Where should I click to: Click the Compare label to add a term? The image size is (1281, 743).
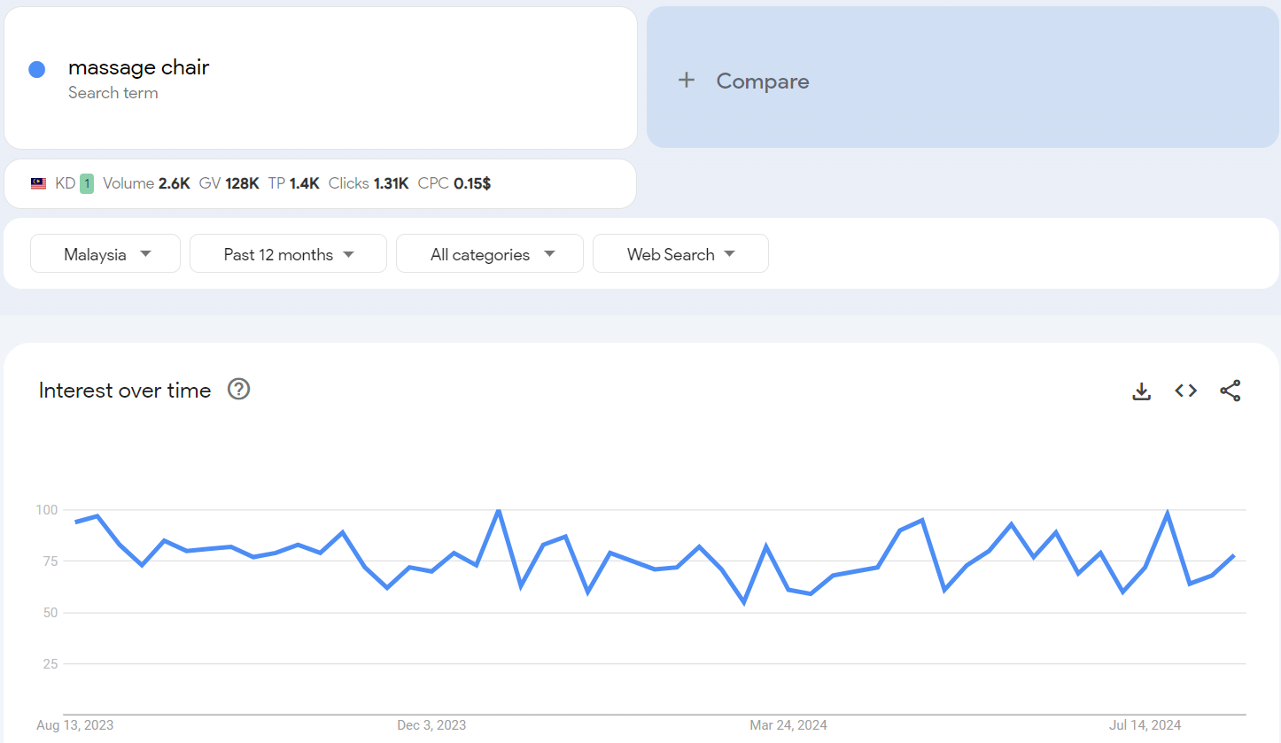point(762,81)
